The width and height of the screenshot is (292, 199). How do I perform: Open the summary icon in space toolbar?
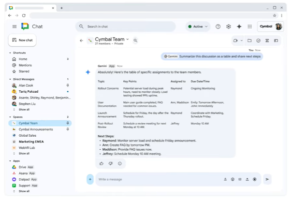click(x=267, y=41)
